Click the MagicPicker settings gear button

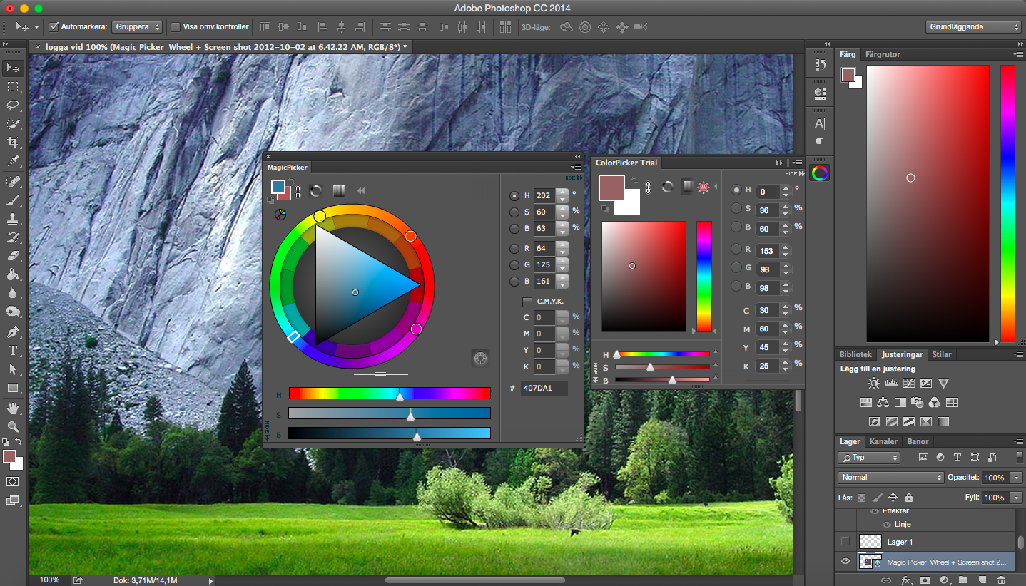click(480, 358)
